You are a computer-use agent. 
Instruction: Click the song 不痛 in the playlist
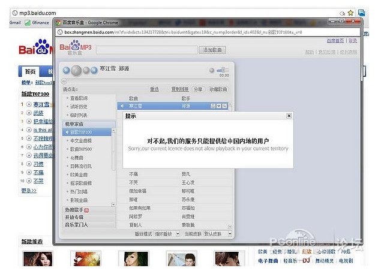(x=134, y=174)
